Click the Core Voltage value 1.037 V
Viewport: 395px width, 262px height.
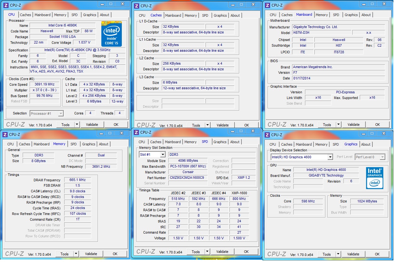click(84, 42)
